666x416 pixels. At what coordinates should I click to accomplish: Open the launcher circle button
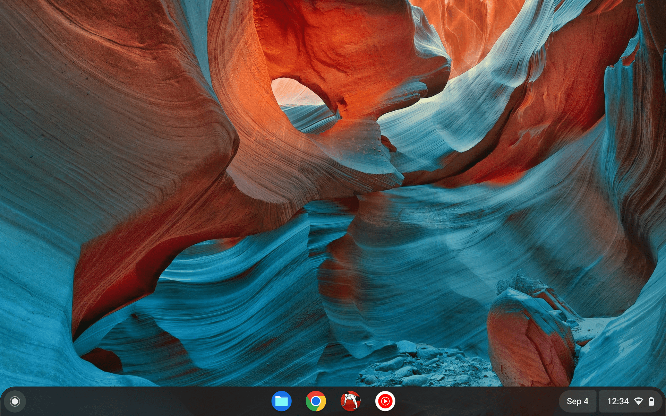pos(15,401)
